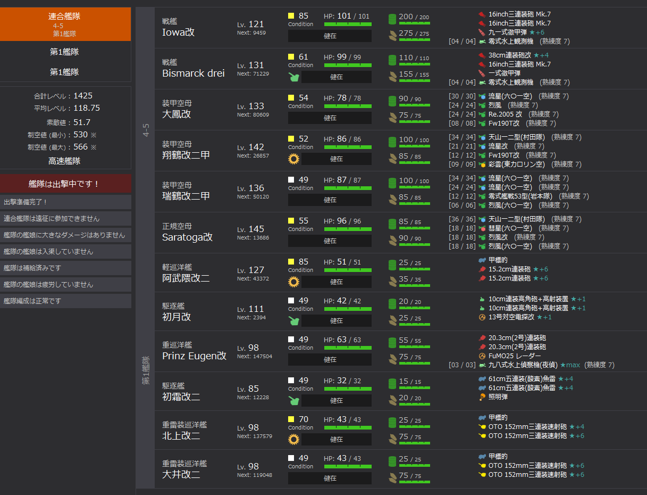This screenshot has width=647, height=495.
Task: Click the red 艦隊は出撃中です！ banner
Action: (65, 184)
